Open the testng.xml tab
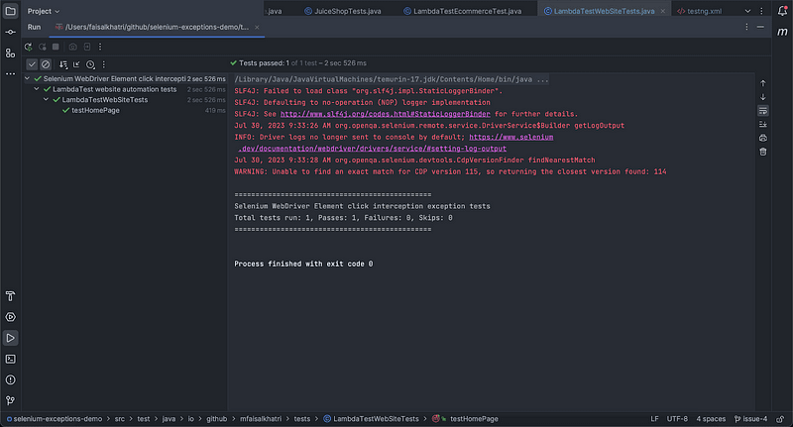This screenshot has width=793, height=427. pos(700,11)
